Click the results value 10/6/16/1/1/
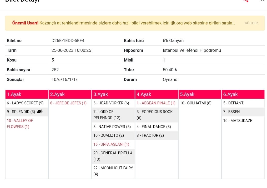 [64, 79]
